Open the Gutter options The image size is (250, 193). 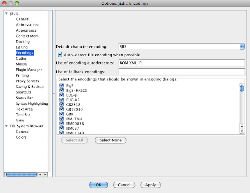tap(21, 59)
